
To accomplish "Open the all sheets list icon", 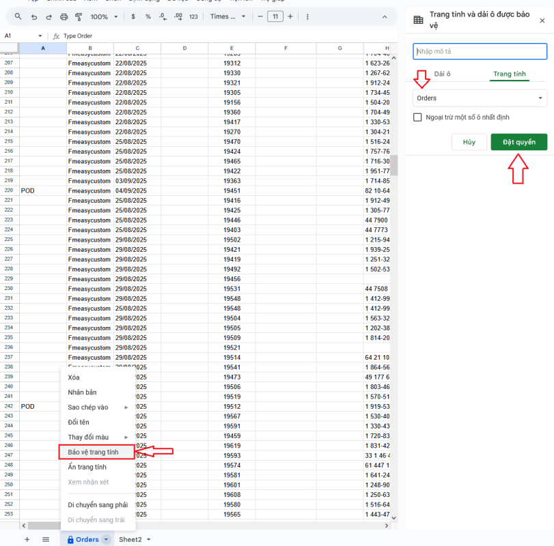I will pos(46,539).
